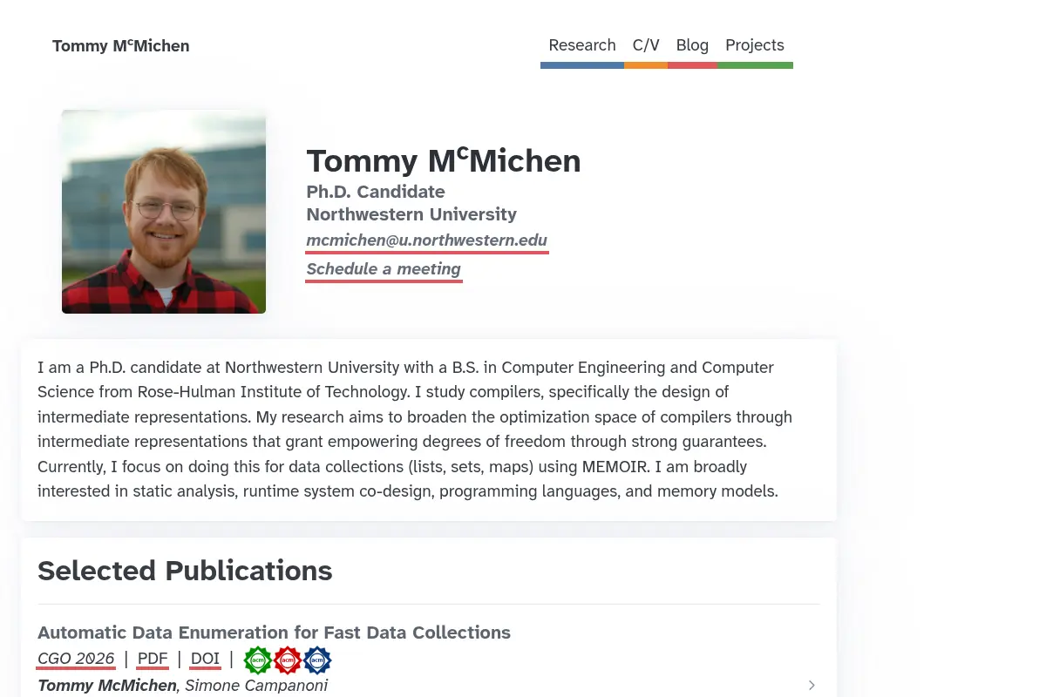
Task: Expand the Automatic Data Enumeration publication chevron
Action: click(x=812, y=686)
